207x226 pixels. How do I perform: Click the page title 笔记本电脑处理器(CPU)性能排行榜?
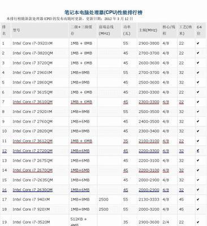(103, 12)
